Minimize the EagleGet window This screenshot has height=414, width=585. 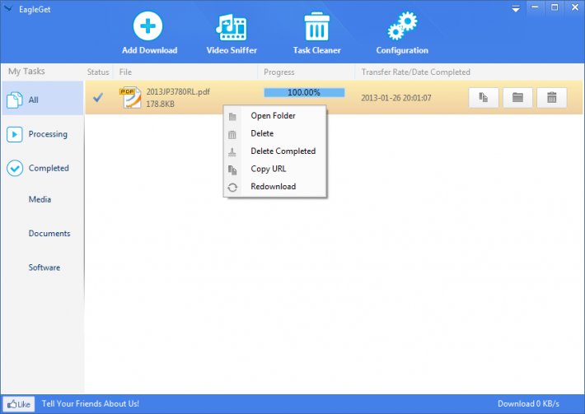(x=535, y=7)
